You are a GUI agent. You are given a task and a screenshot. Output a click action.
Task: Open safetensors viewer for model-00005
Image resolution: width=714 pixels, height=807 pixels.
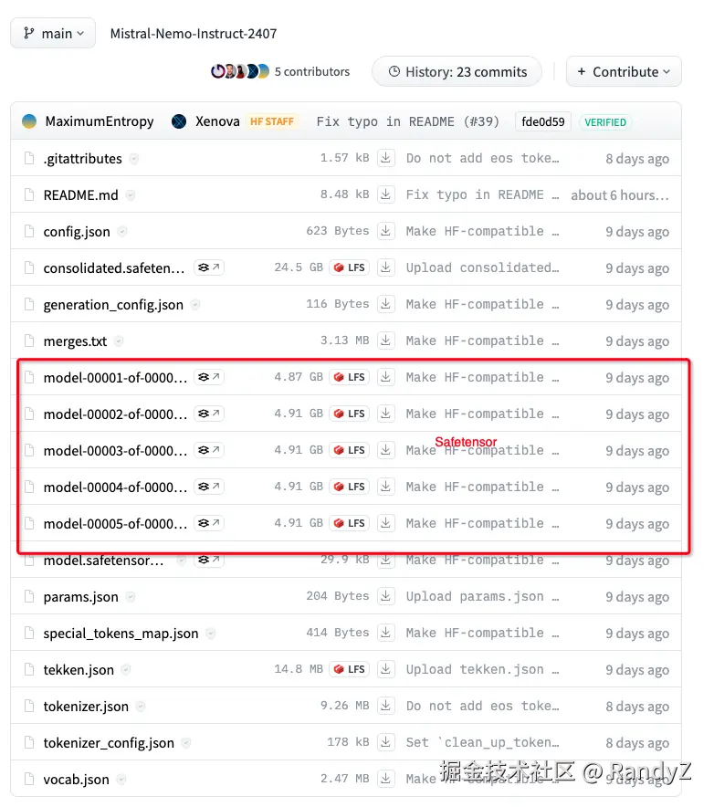point(209,523)
